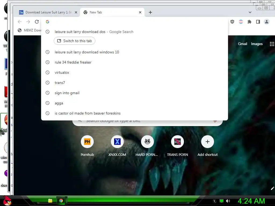Select suggestion leisure suit larry download dos
The height and width of the screenshot is (206, 275).
click(x=135, y=32)
